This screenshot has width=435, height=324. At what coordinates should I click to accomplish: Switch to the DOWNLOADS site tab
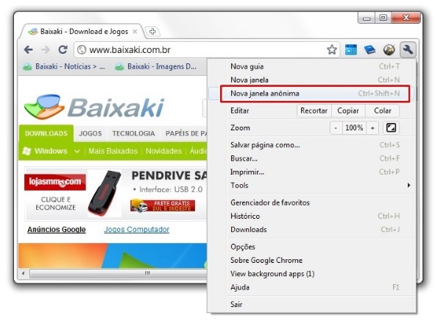(x=46, y=133)
